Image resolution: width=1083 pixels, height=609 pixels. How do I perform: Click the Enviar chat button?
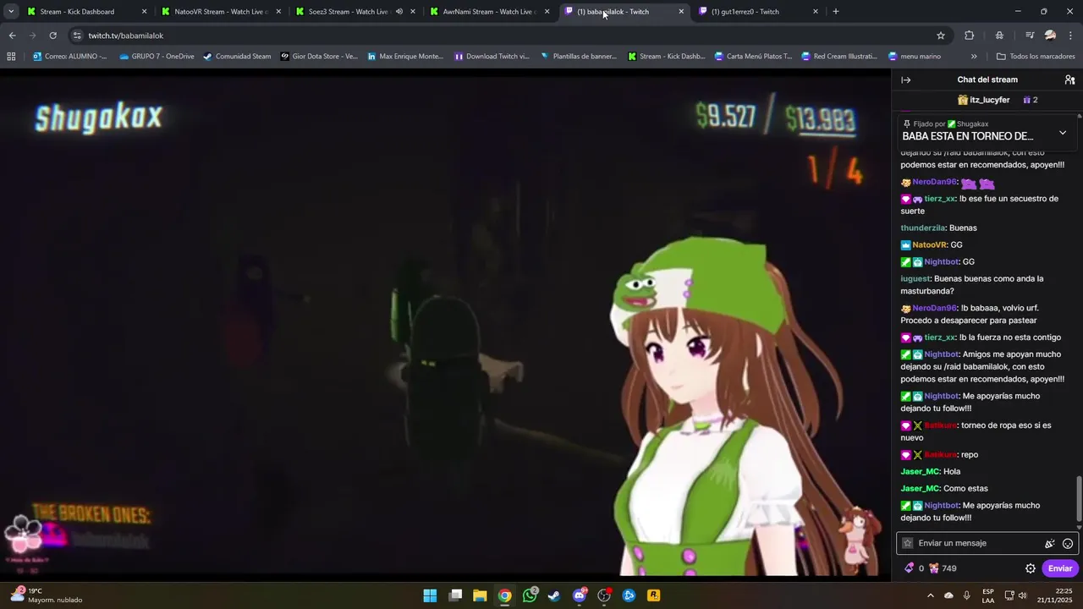coord(1060,568)
